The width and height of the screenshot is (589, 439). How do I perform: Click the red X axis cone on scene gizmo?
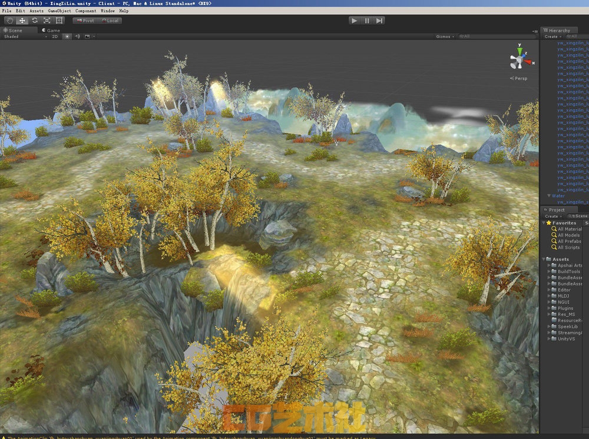pos(528,62)
